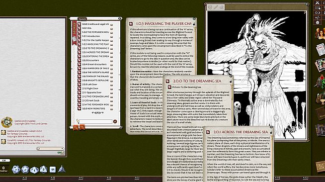
Task: Open the NPCs monster sidebar icon
Action: (320, 82)
